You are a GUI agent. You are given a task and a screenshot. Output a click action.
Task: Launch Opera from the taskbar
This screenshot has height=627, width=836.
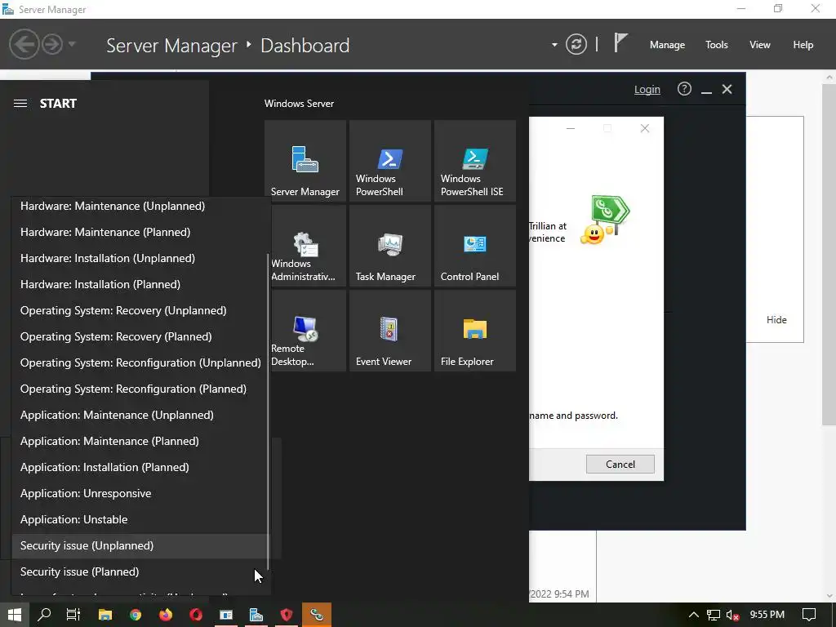click(196, 615)
